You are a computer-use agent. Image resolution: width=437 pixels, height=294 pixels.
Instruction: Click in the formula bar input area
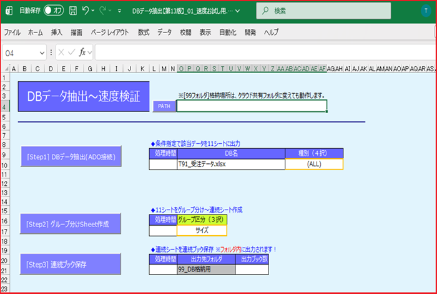[x=265, y=52]
